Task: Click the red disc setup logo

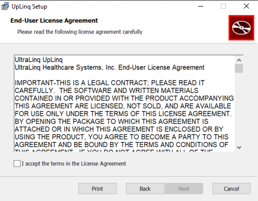Action: coord(241,28)
